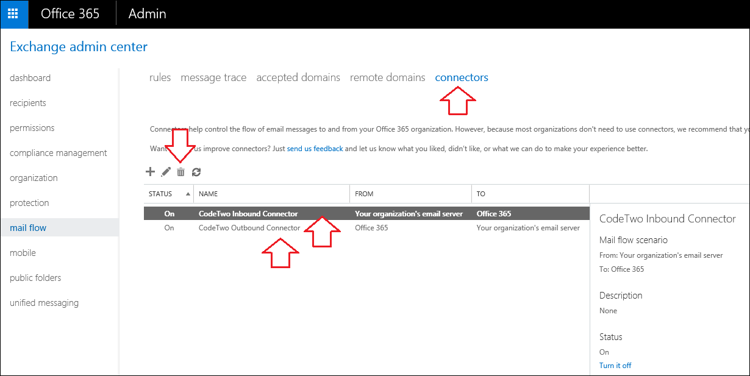Screen dimensions: 750x376
Task: Sort by the NAME column header
Action: click(271, 194)
